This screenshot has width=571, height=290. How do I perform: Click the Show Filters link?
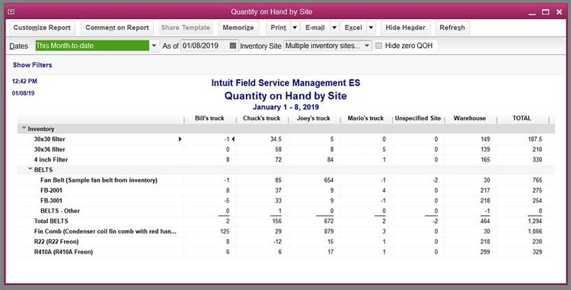tap(33, 65)
